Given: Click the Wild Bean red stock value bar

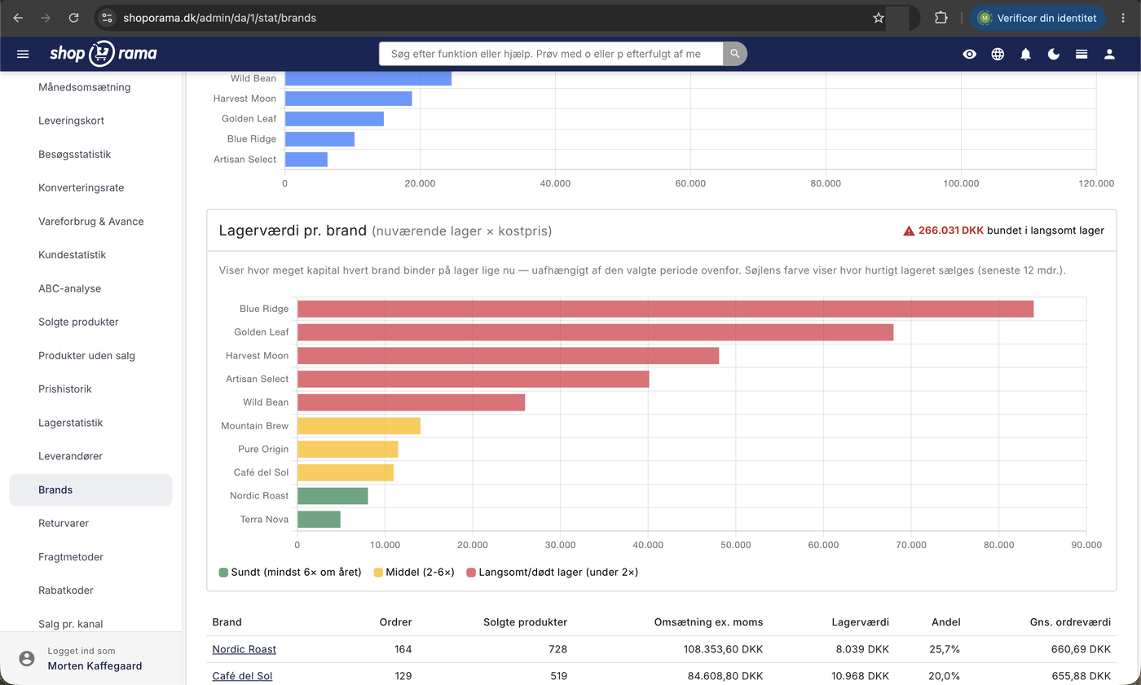Looking at the screenshot, I should tap(411, 402).
